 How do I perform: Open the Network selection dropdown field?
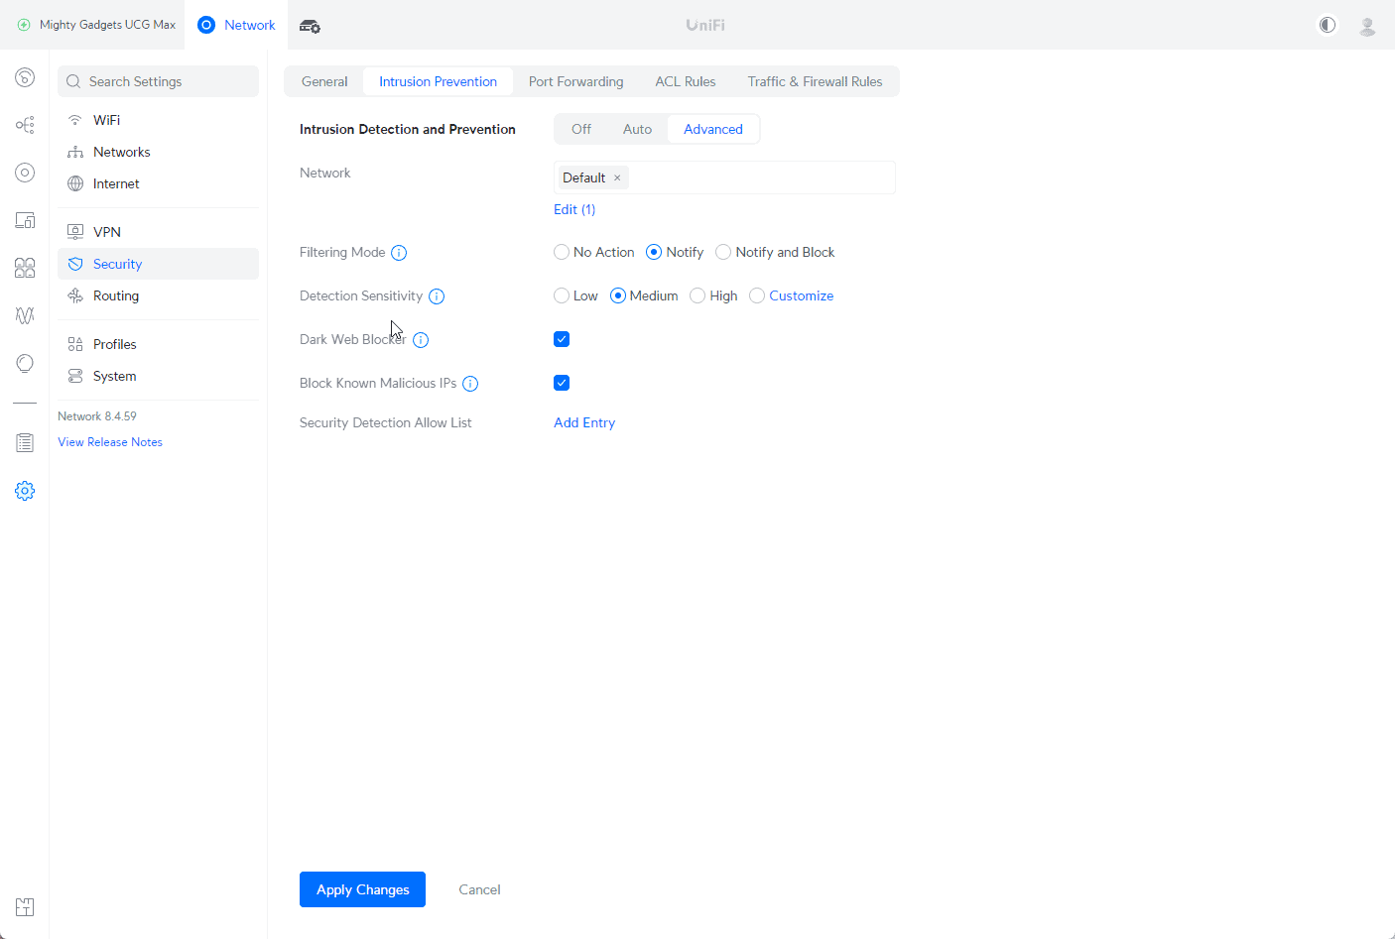[759, 178]
